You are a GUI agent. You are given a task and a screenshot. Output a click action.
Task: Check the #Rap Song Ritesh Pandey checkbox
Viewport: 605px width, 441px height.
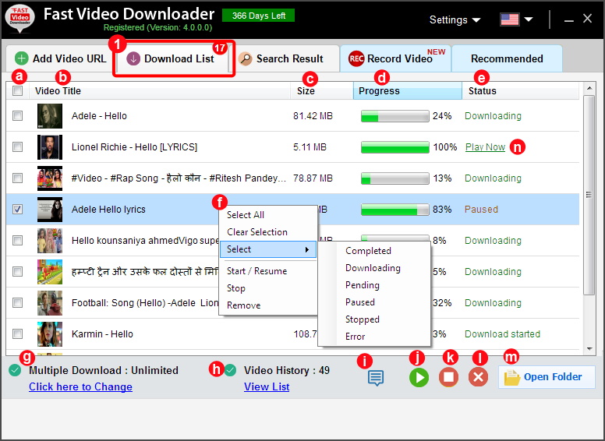[17, 178]
